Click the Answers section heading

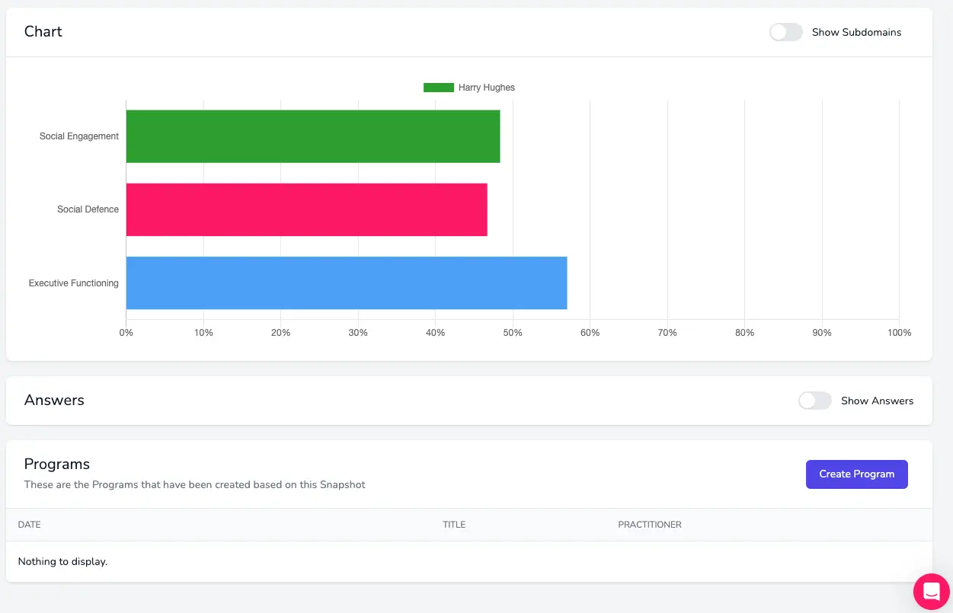(x=54, y=400)
